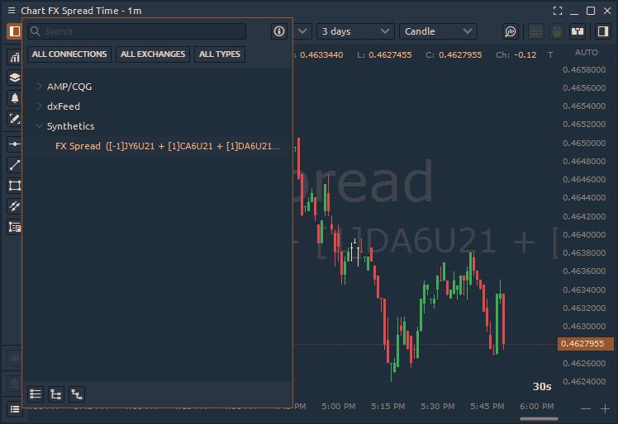Switch symbol list to flat list view

point(36,394)
